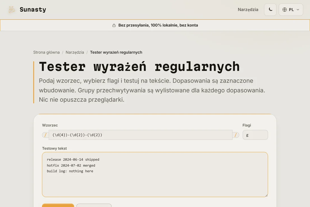Viewport: 310px width, 207px height.
Task: Click the page heading Tester wyrażeń regularnych
Action: point(139,67)
